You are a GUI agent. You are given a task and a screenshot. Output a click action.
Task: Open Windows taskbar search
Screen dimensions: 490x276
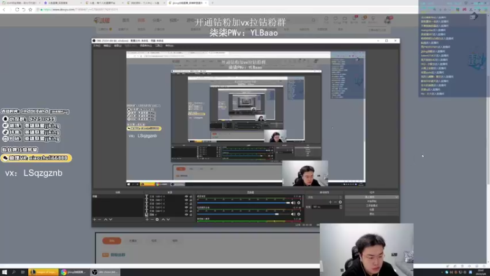point(13,272)
